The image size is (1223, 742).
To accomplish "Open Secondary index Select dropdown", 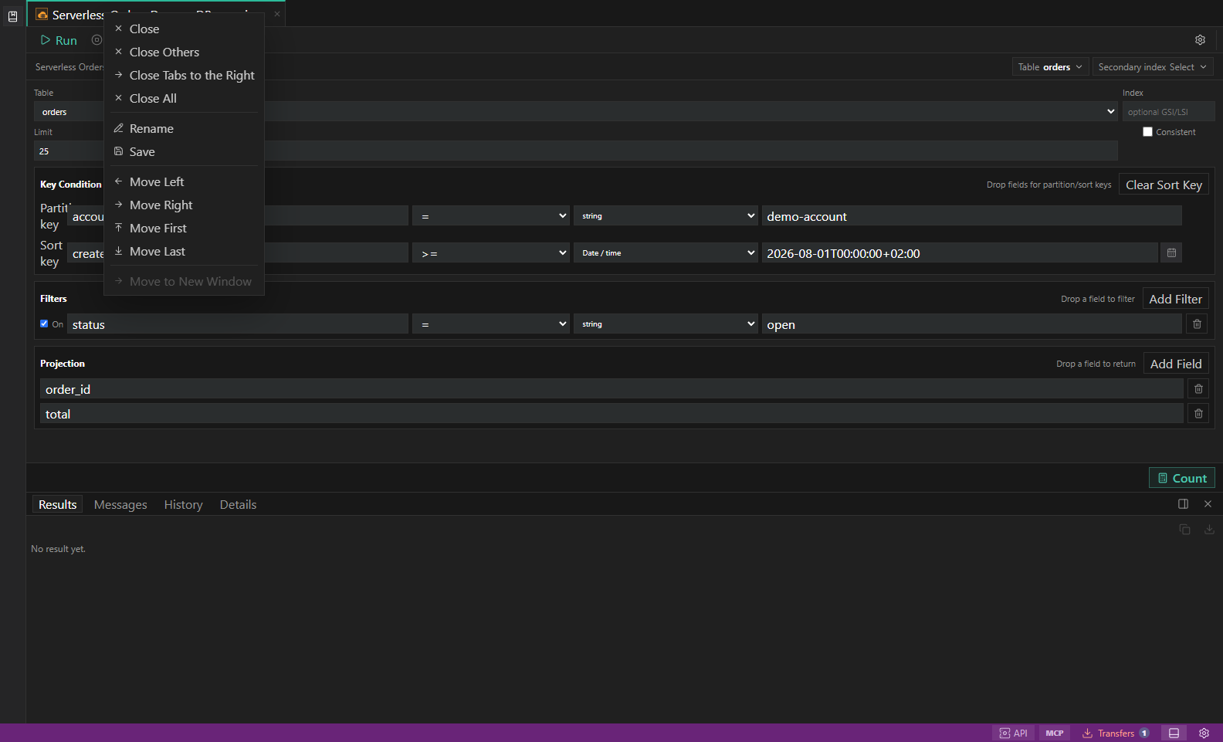I will [1152, 67].
